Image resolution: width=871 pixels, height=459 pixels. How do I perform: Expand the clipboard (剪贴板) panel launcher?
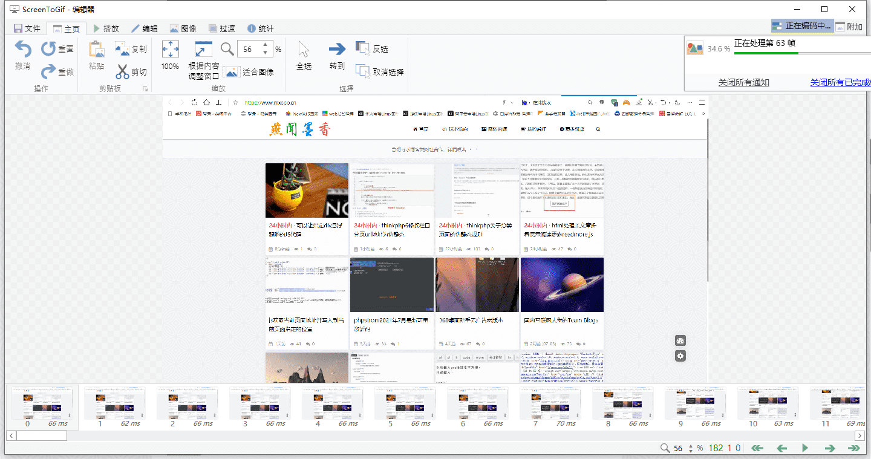pos(145,89)
